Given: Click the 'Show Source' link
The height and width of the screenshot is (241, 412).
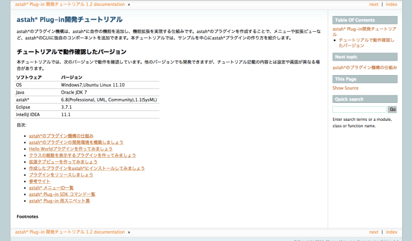Looking at the screenshot, I should (x=345, y=88).
